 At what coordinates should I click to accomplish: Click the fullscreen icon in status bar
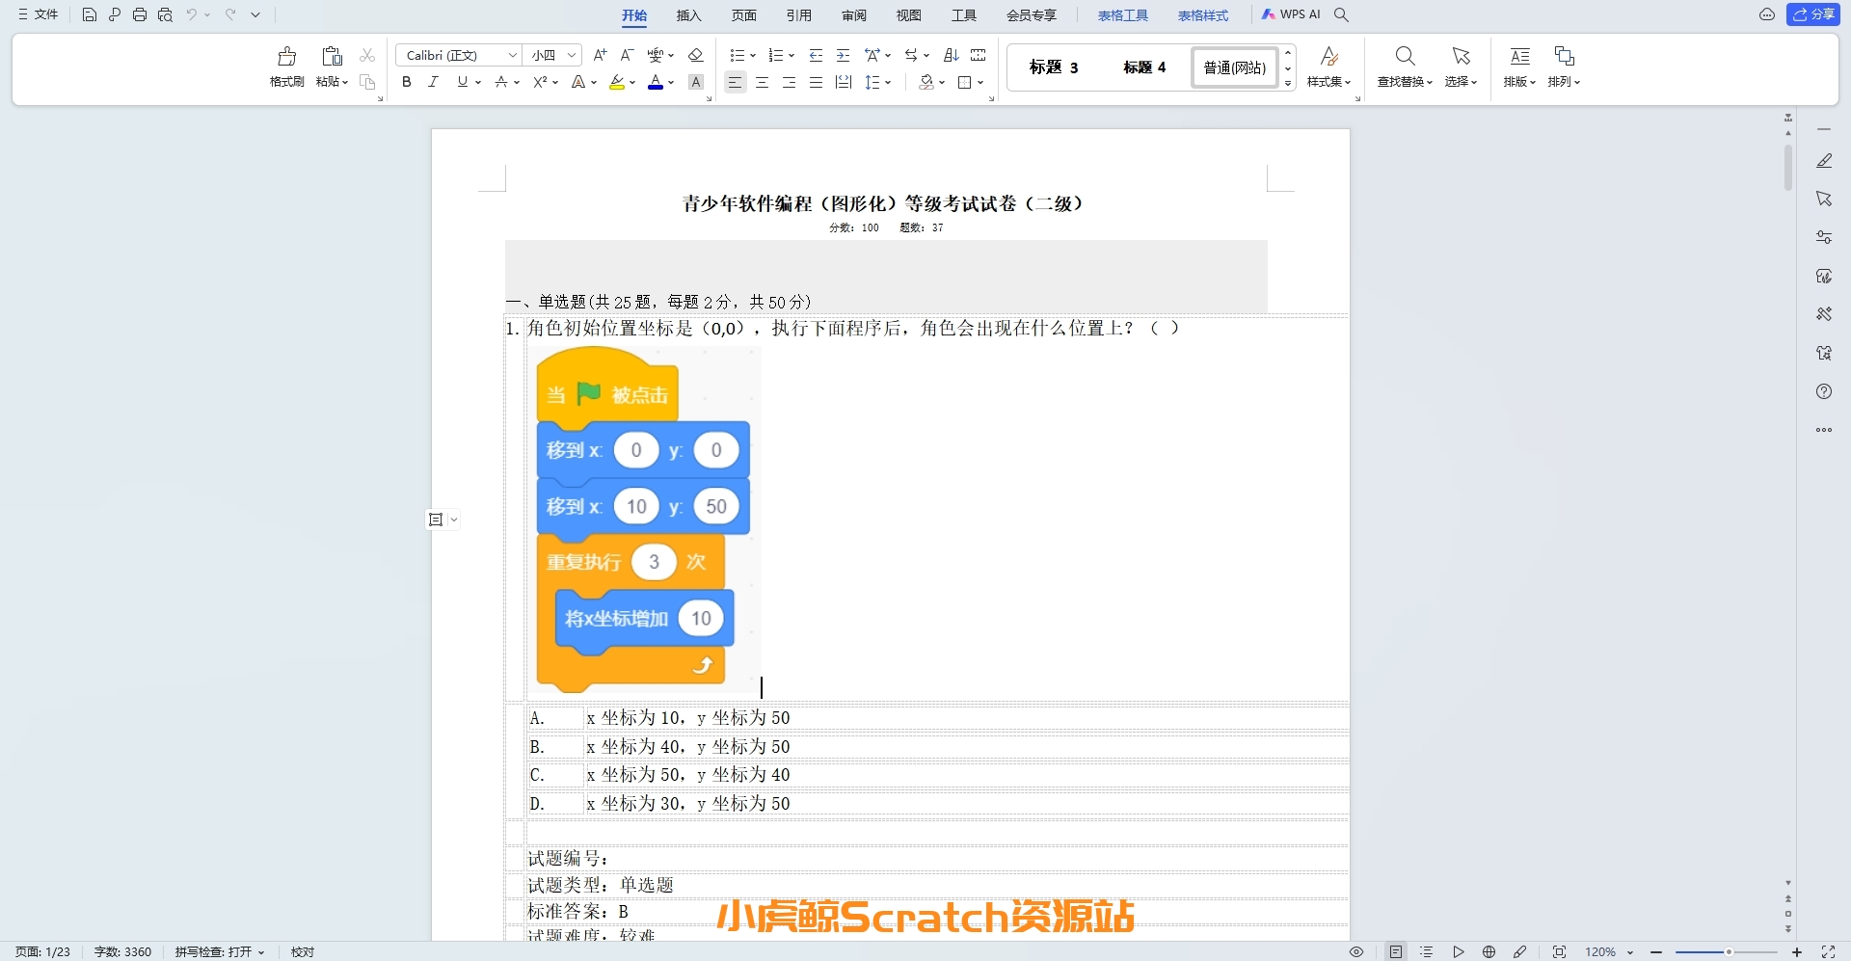point(1828,951)
